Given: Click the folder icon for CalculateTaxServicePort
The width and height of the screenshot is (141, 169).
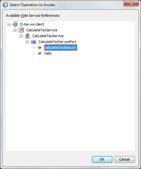Looking at the screenshot, I should pyautogui.click(x=33, y=42).
